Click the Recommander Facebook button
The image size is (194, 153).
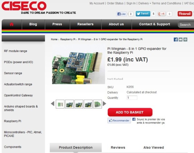click(x=119, y=120)
